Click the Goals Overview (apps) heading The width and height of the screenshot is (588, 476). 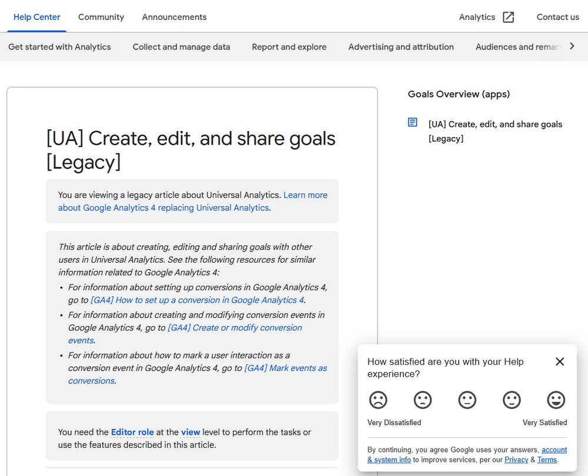459,94
